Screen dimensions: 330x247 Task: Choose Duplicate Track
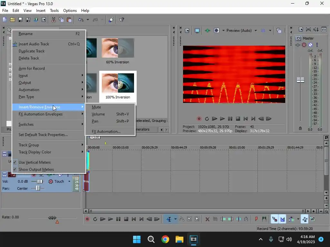(49, 51)
